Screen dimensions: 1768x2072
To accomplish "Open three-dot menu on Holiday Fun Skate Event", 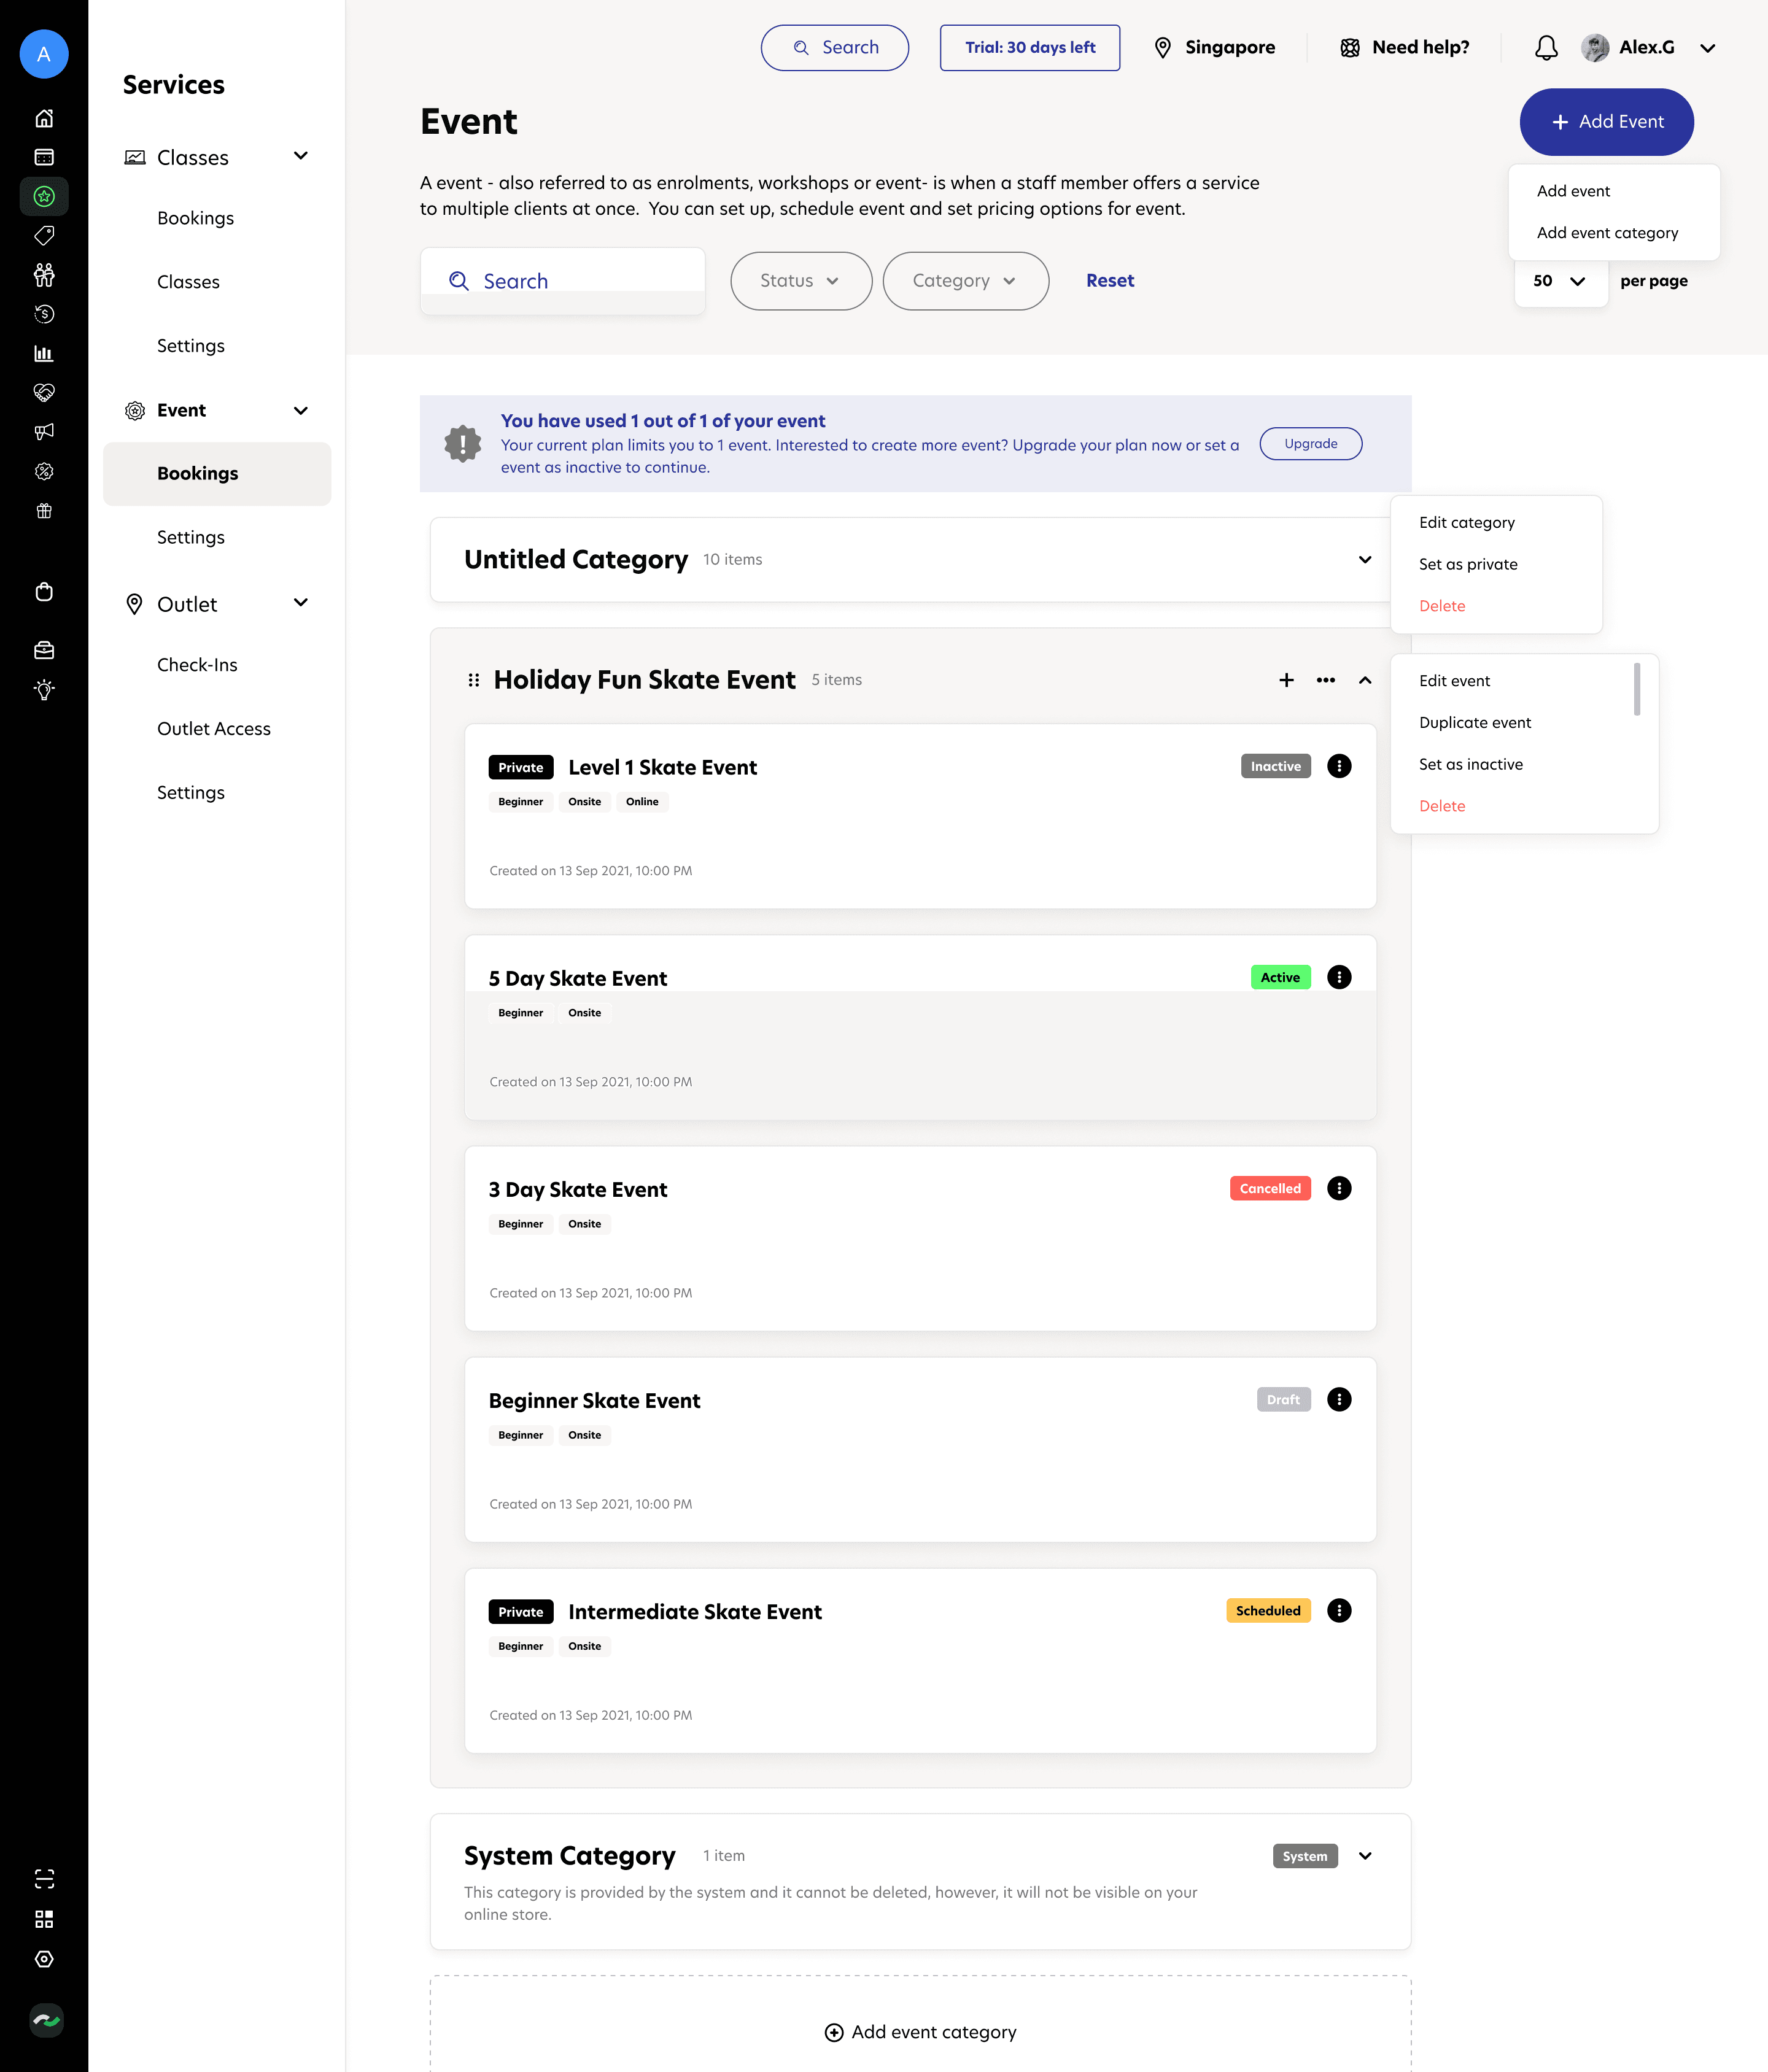I will pyautogui.click(x=1326, y=680).
